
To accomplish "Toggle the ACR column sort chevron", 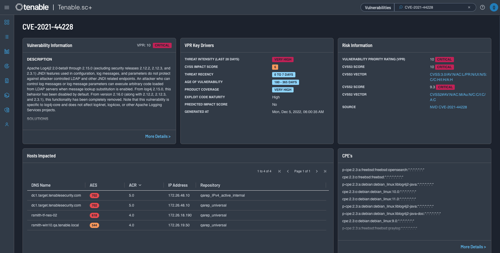I will coord(141,185).
